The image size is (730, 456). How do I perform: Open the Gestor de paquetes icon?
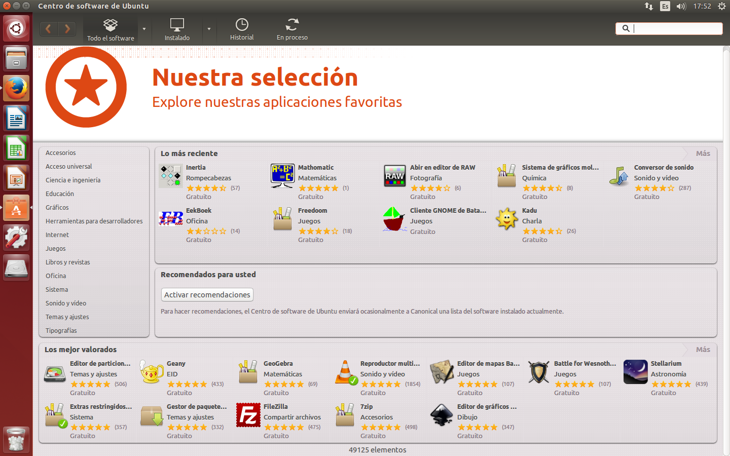[x=152, y=415]
